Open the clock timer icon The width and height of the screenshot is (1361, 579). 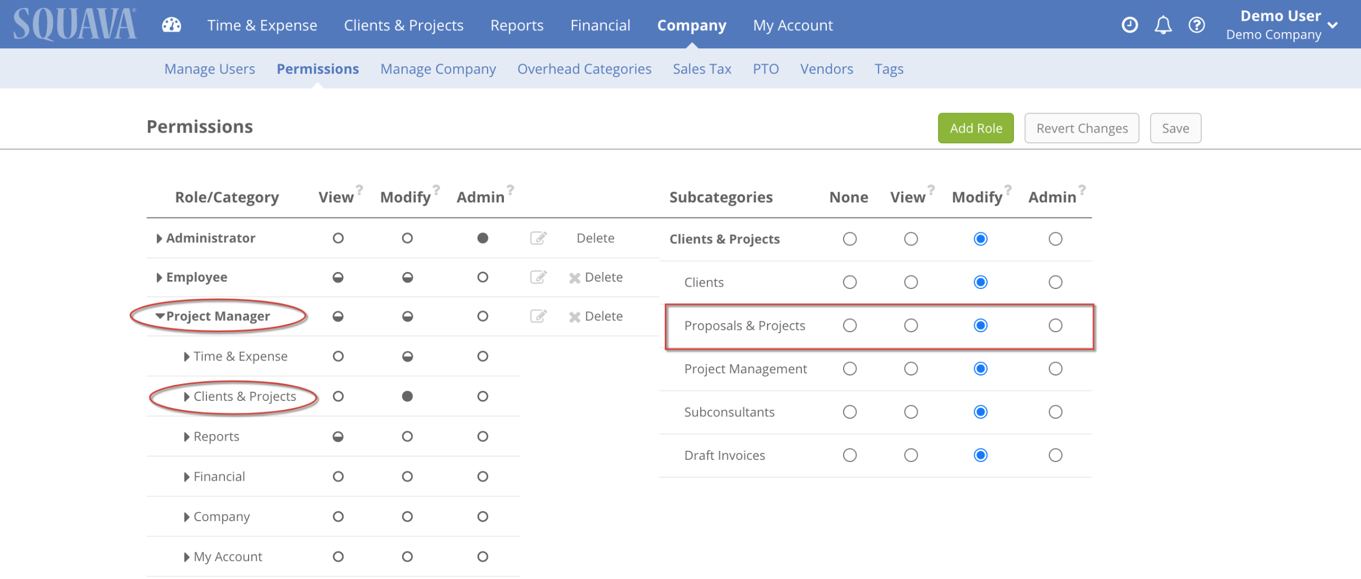[1129, 25]
